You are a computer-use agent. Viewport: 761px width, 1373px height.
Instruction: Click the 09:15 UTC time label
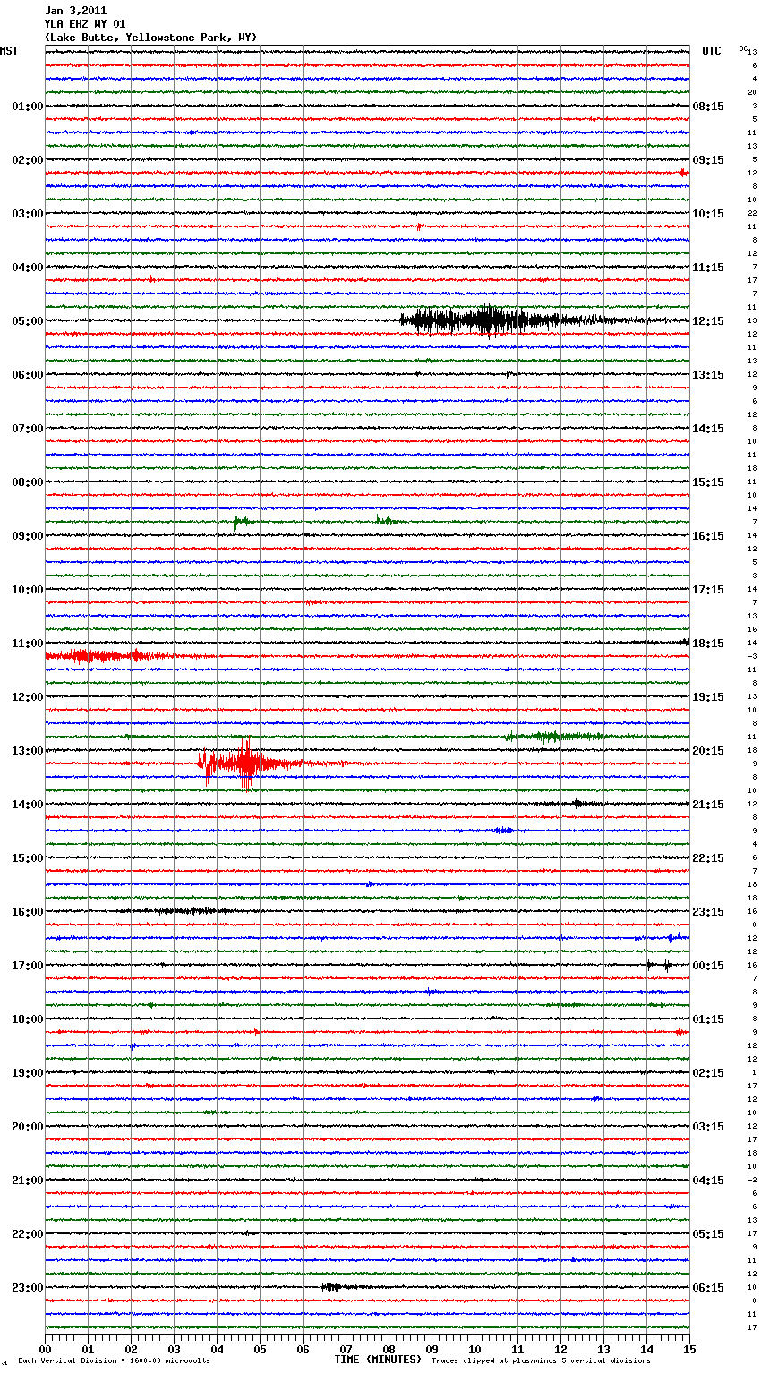click(x=708, y=160)
